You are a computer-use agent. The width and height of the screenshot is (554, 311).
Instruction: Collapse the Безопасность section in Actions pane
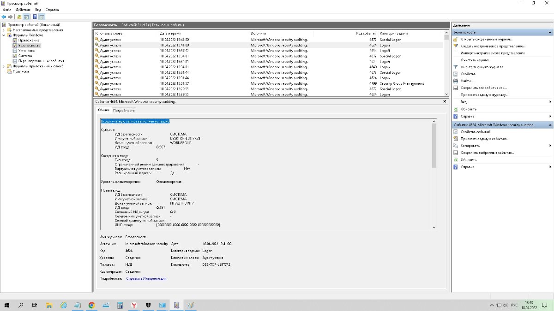[x=549, y=33]
